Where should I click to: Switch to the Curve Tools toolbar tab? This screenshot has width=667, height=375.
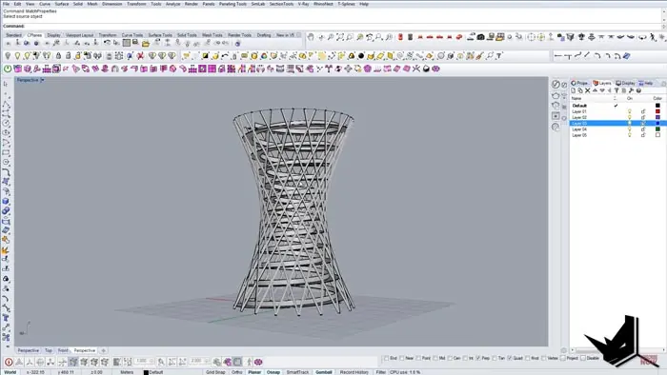[x=132, y=35]
